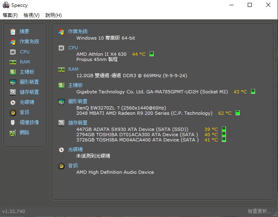
Task: Click the AMD Athlon II X4 630 text
Action: (101, 54)
